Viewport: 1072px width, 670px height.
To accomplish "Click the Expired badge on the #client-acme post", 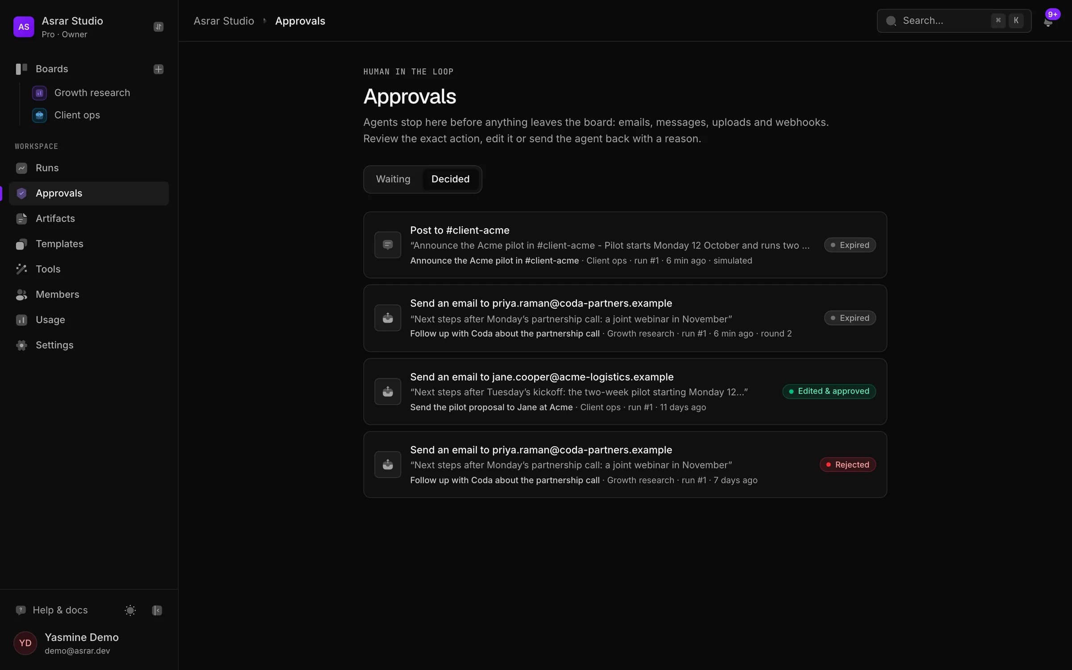I will (x=850, y=245).
